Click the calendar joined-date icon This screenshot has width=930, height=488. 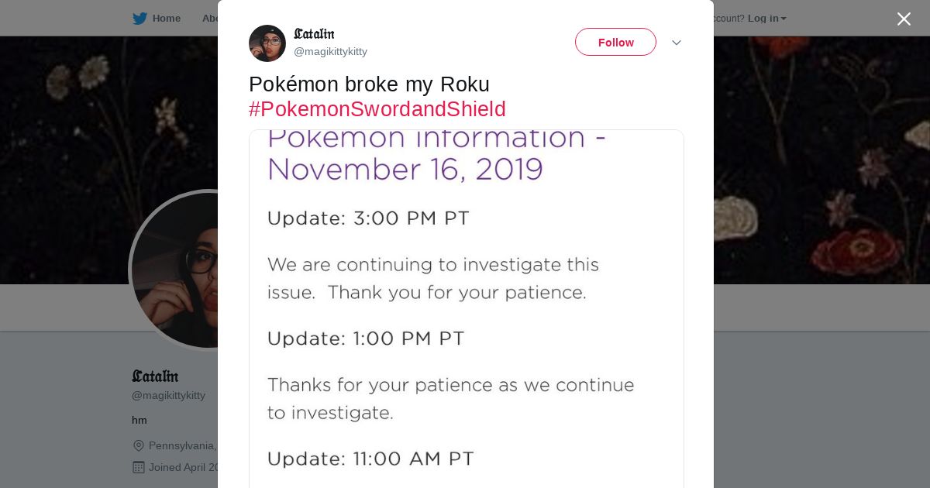coord(139,467)
